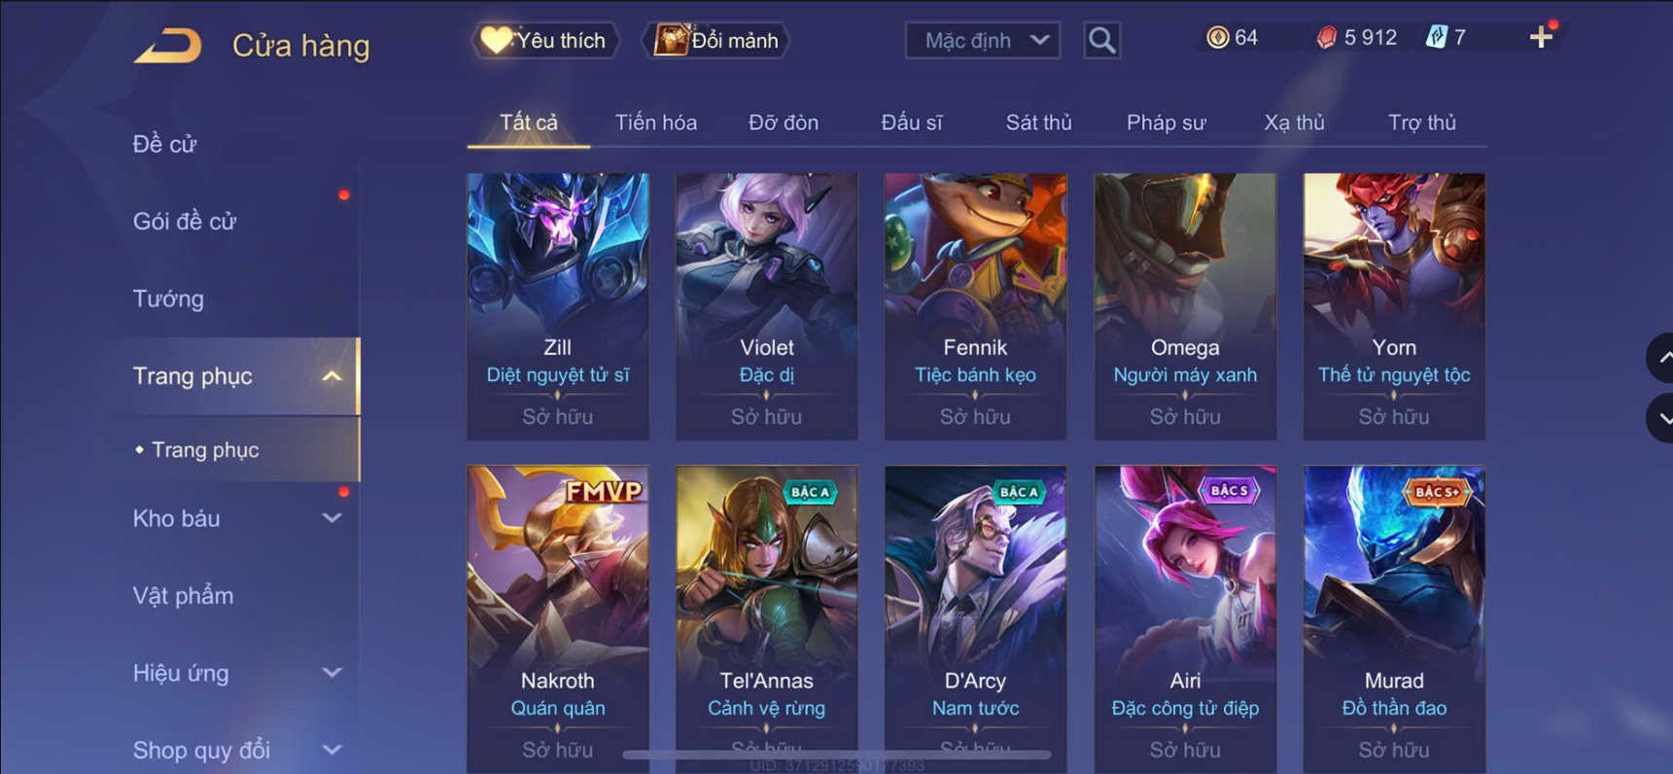Viewport: 1673px width, 774px height.
Task: Click the gold coin balance icon
Action: 1217,38
